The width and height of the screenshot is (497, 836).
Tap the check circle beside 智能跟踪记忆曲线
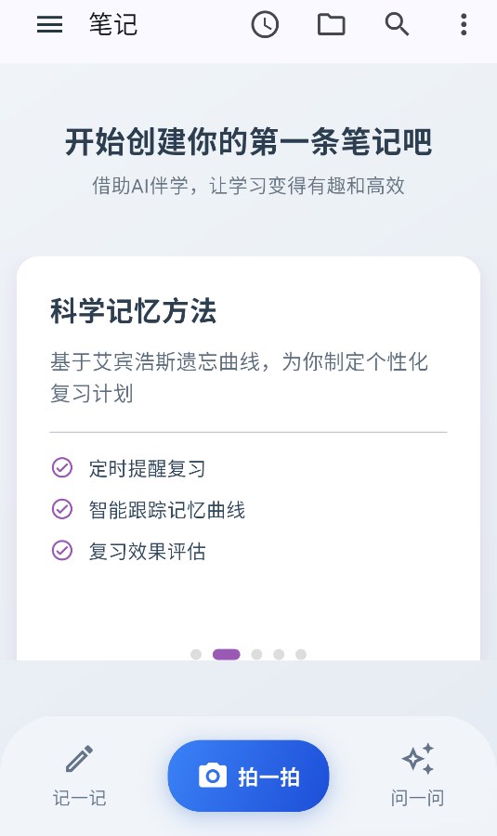pyautogui.click(x=62, y=509)
